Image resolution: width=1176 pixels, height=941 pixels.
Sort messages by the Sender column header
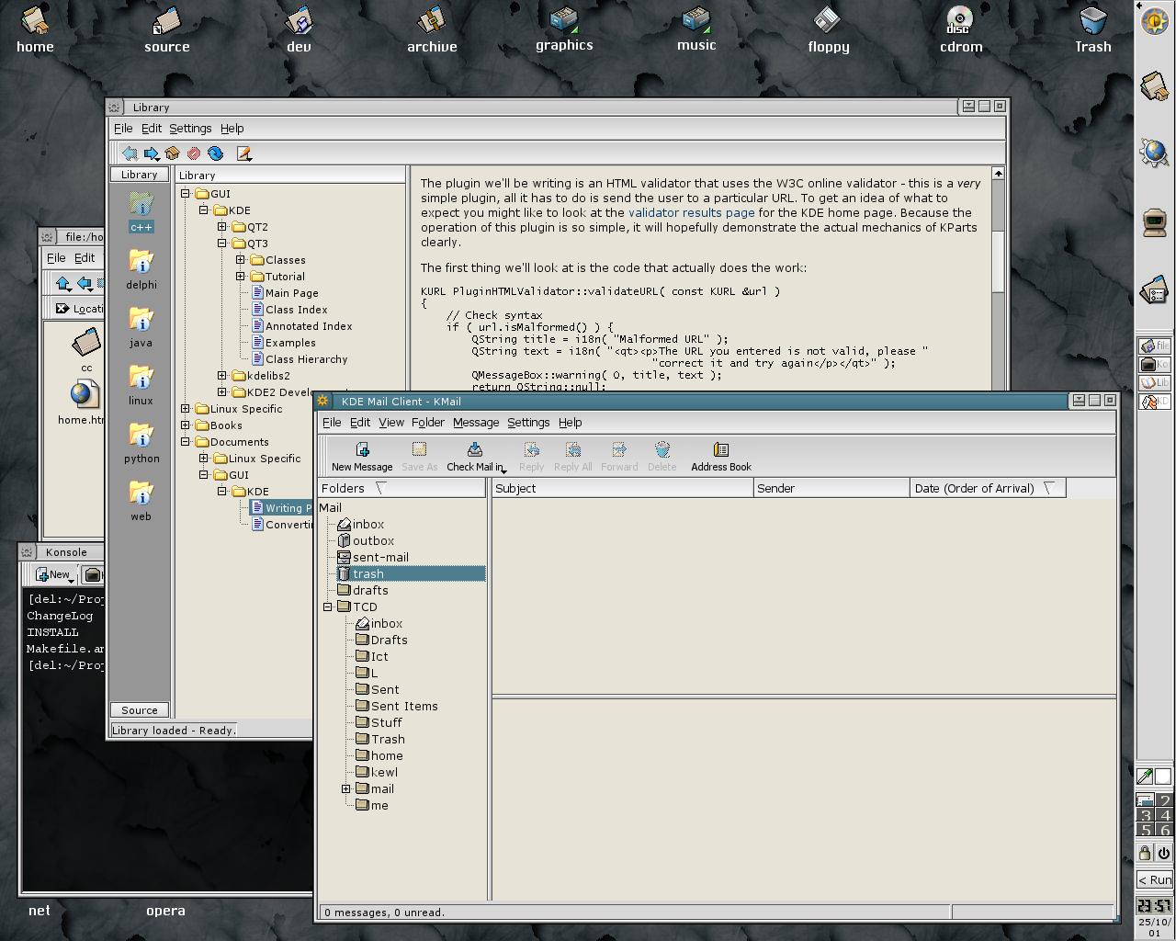(x=831, y=488)
